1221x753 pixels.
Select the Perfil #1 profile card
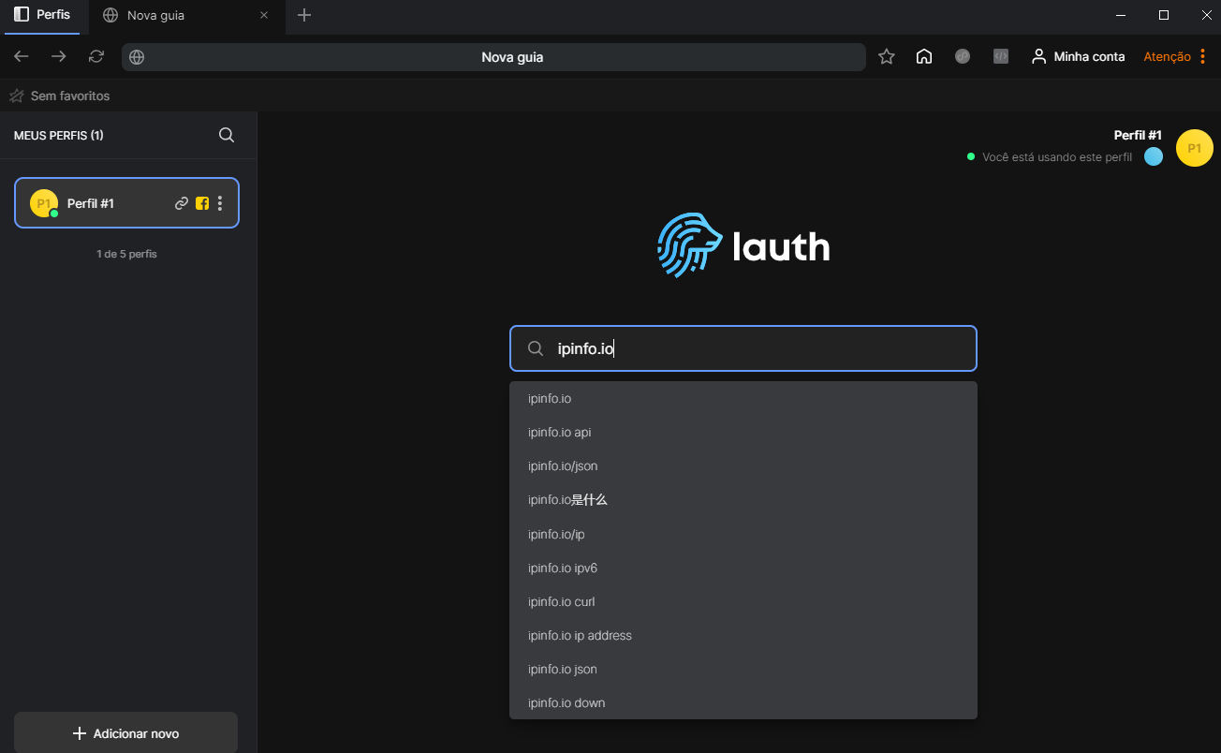tap(126, 202)
